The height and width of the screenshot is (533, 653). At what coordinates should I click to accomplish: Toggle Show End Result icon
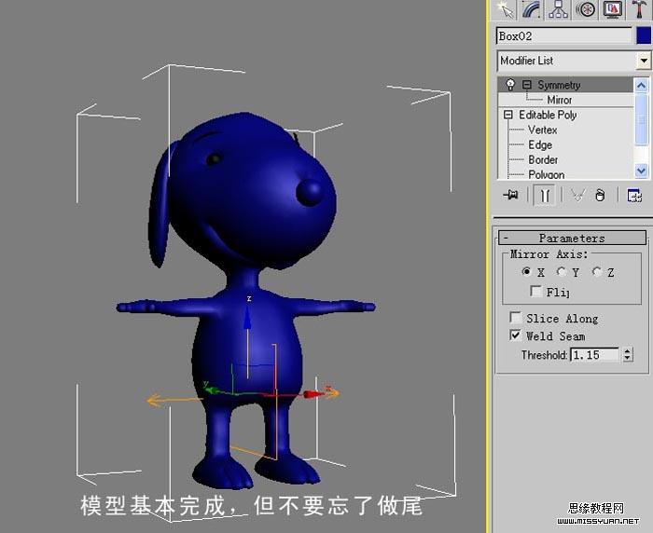(x=544, y=195)
